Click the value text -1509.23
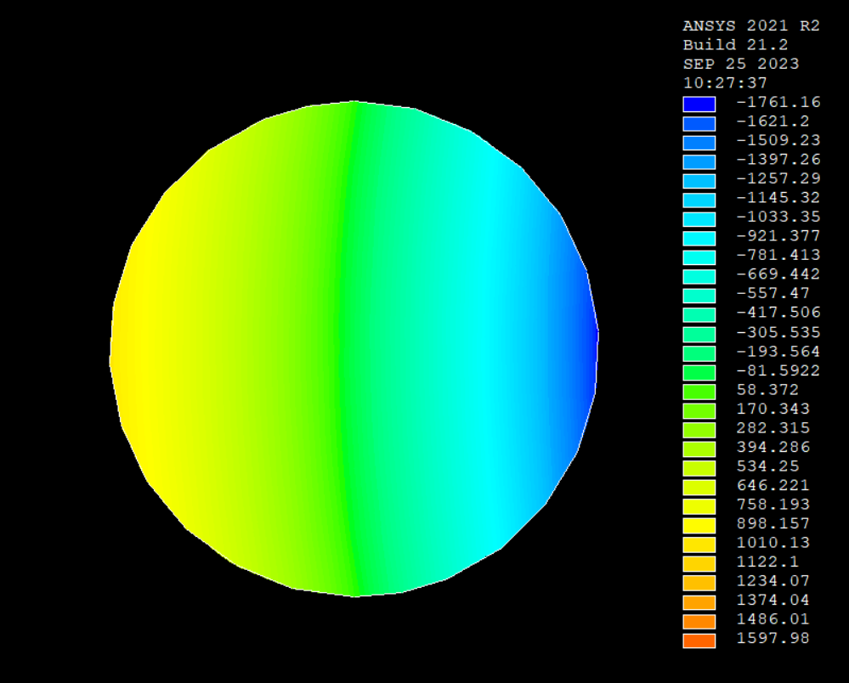Viewport: 849px width, 683px height. click(x=778, y=140)
